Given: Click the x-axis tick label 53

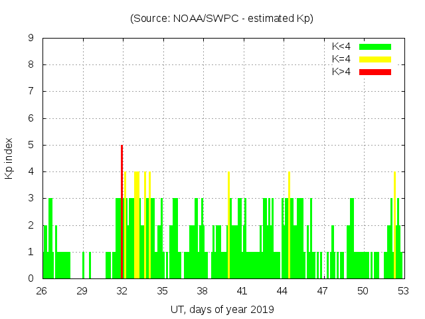Looking at the screenshot, I should [x=402, y=291].
